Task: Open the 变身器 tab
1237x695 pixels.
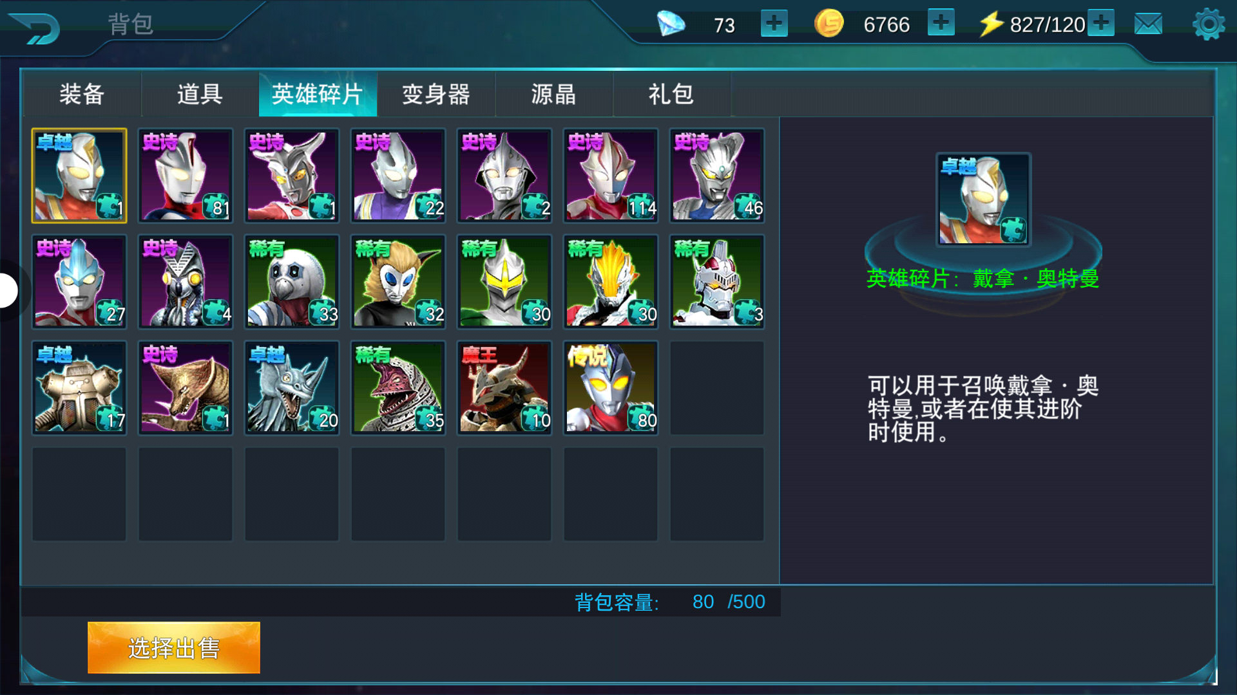Action: pos(436,94)
